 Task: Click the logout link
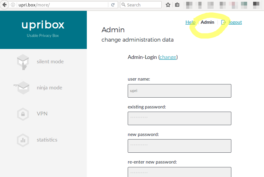235,22
